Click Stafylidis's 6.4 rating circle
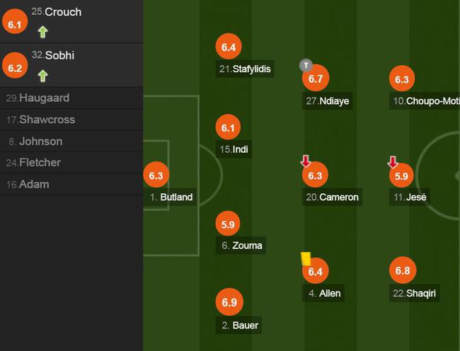The image size is (460, 351). pos(228,47)
